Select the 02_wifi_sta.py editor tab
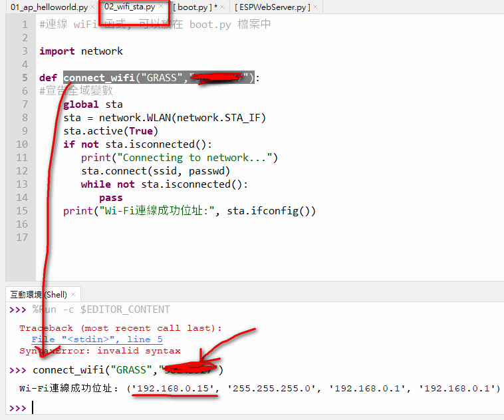The width and height of the screenshot is (504, 420). [x=130, y=7]
